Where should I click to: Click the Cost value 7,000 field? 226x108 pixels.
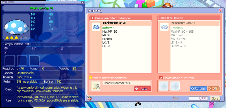pyautogui.click(x=198, y=98)
